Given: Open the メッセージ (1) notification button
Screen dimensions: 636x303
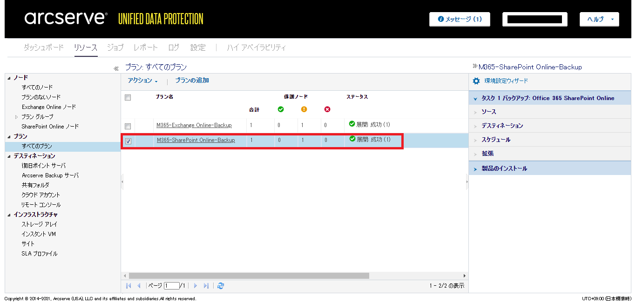Looking at the screenshot, I should (x=460, y=19).
